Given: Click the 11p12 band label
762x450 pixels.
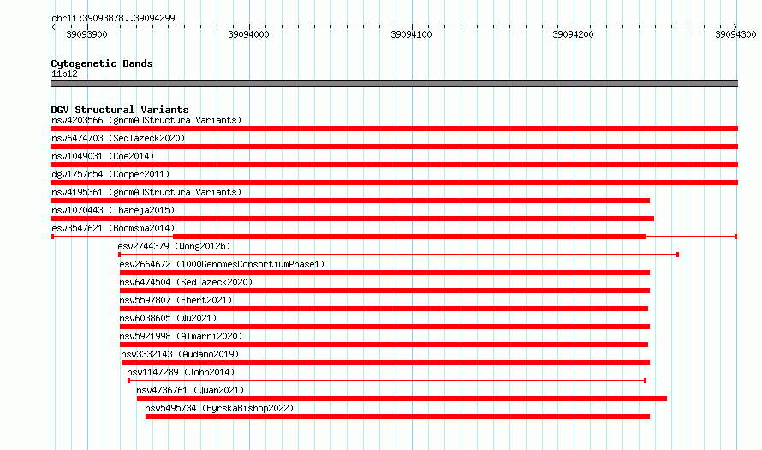Looking at the screenshot, I should tap(64, 74).
